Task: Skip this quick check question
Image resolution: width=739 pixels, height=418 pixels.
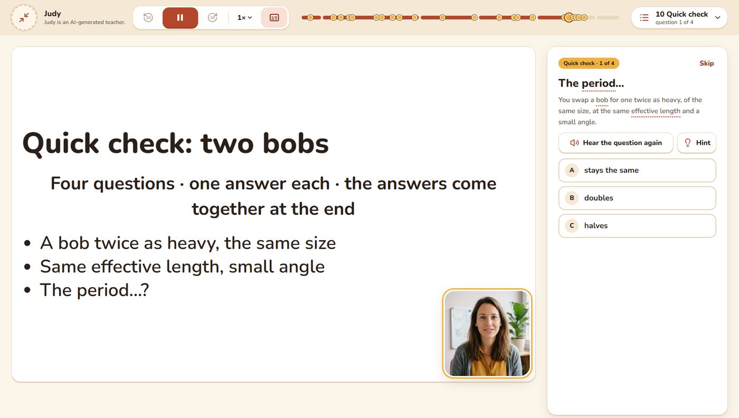Action: pyautogui.click(x=706, y=63)
